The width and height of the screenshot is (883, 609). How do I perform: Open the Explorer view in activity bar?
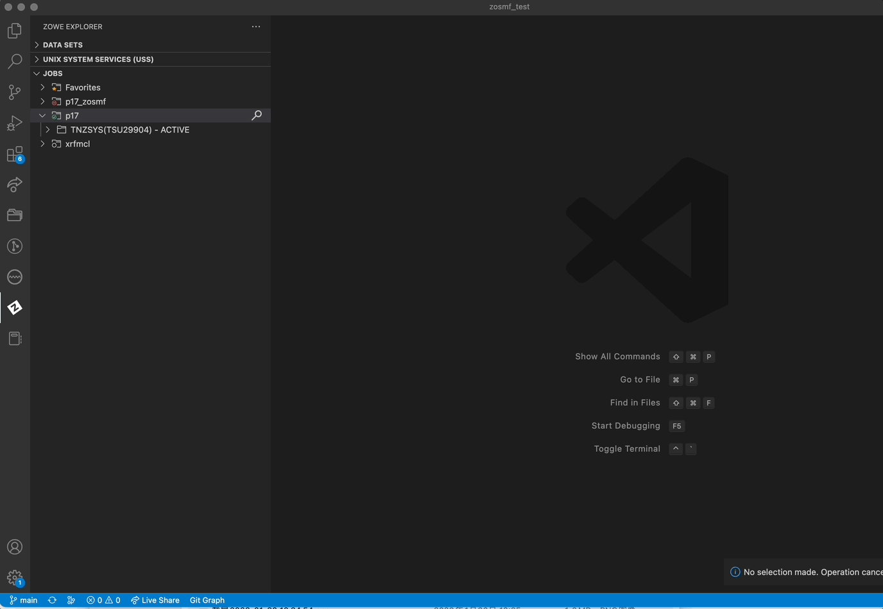click(x=15, y=31)
